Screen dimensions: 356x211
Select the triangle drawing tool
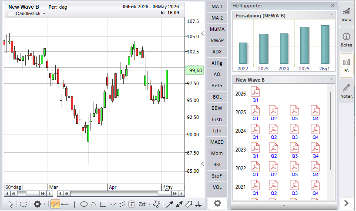tap(94, 204)
